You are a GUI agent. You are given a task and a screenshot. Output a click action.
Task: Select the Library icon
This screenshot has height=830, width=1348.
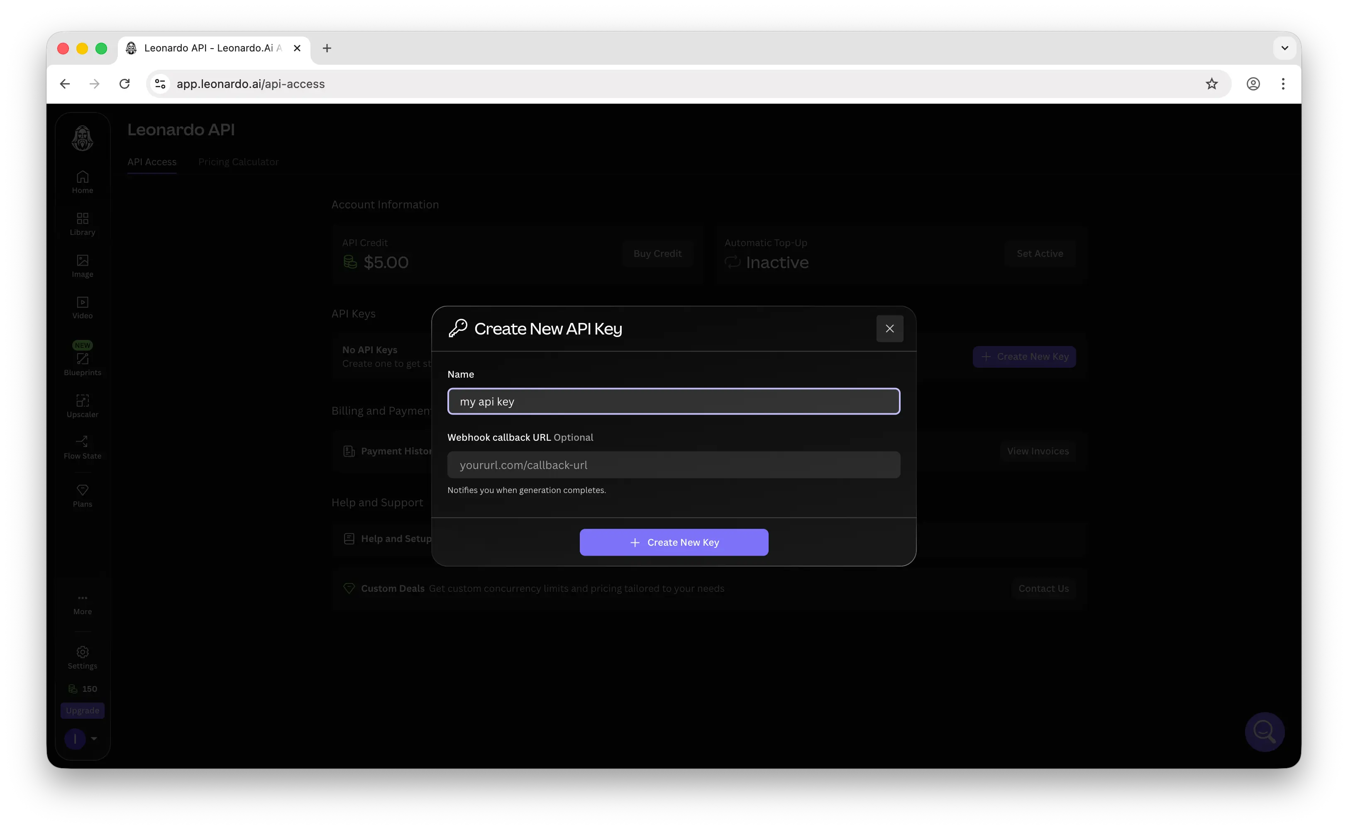pos(82,223)
